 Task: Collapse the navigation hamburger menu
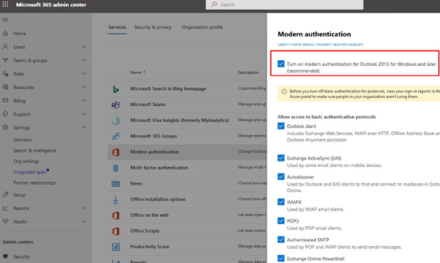5,19
